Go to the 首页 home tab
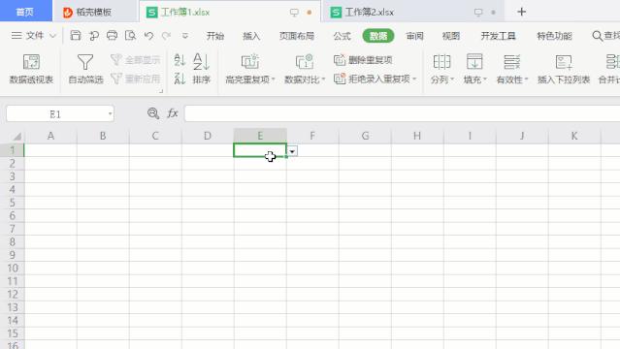The width and height of the screenshot is (620, 349). 25,12
